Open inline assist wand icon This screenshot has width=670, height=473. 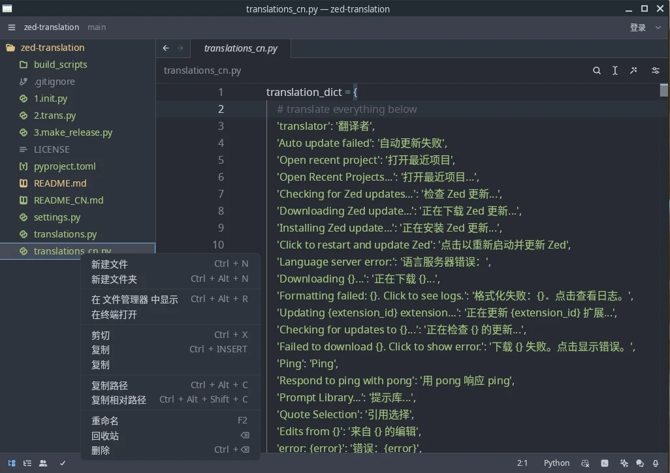point(633,70)
